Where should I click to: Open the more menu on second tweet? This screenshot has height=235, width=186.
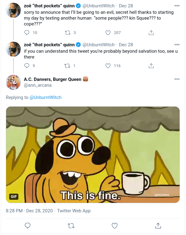[177, 45]
